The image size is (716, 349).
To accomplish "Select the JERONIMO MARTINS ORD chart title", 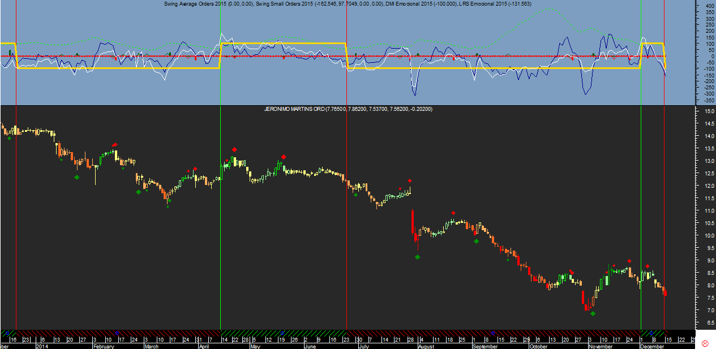I will 348,109.
